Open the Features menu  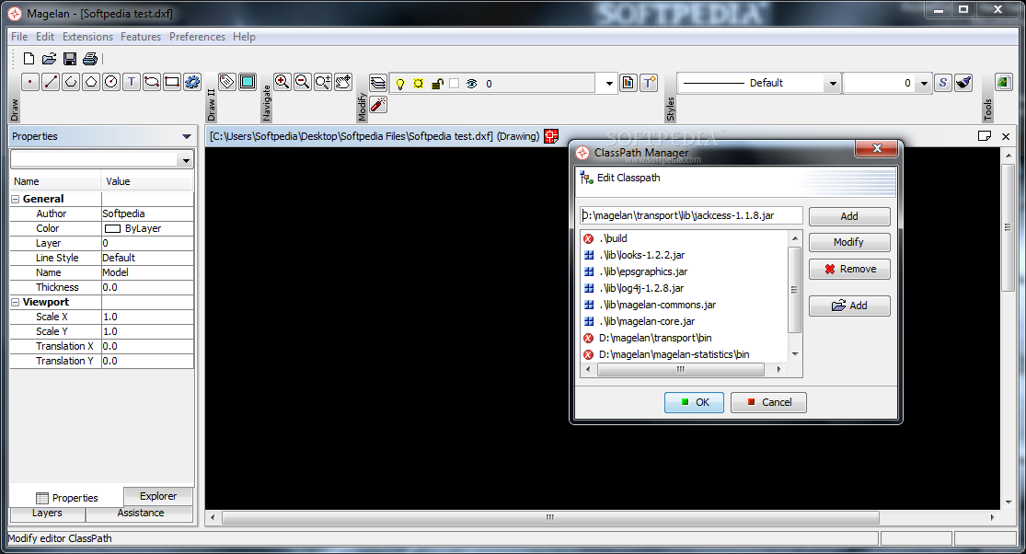point(141,37)
